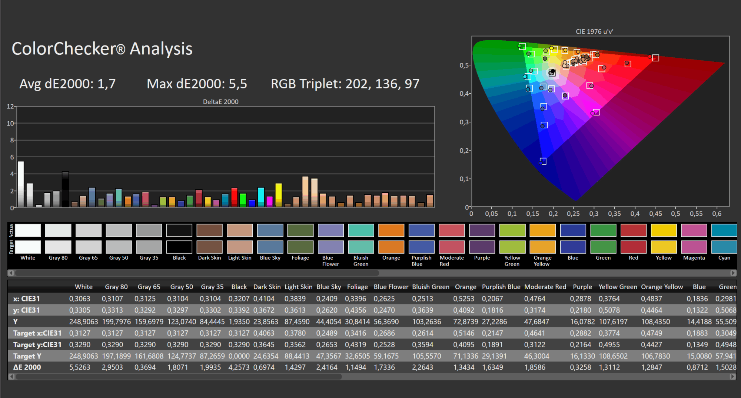The height and width of the screenshot is (398, 741).
Task: Select the target Bluish Green swatch
Action: [361, 247]
